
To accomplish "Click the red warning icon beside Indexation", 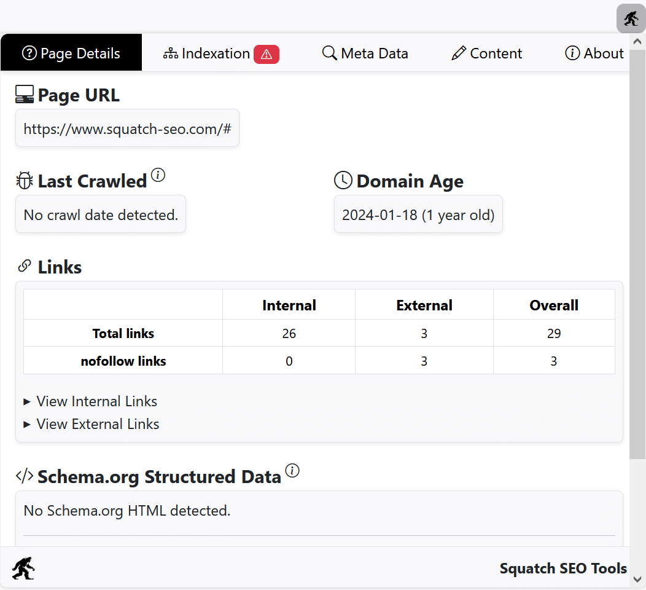I will pyautogui.click(x=266, y=54).
